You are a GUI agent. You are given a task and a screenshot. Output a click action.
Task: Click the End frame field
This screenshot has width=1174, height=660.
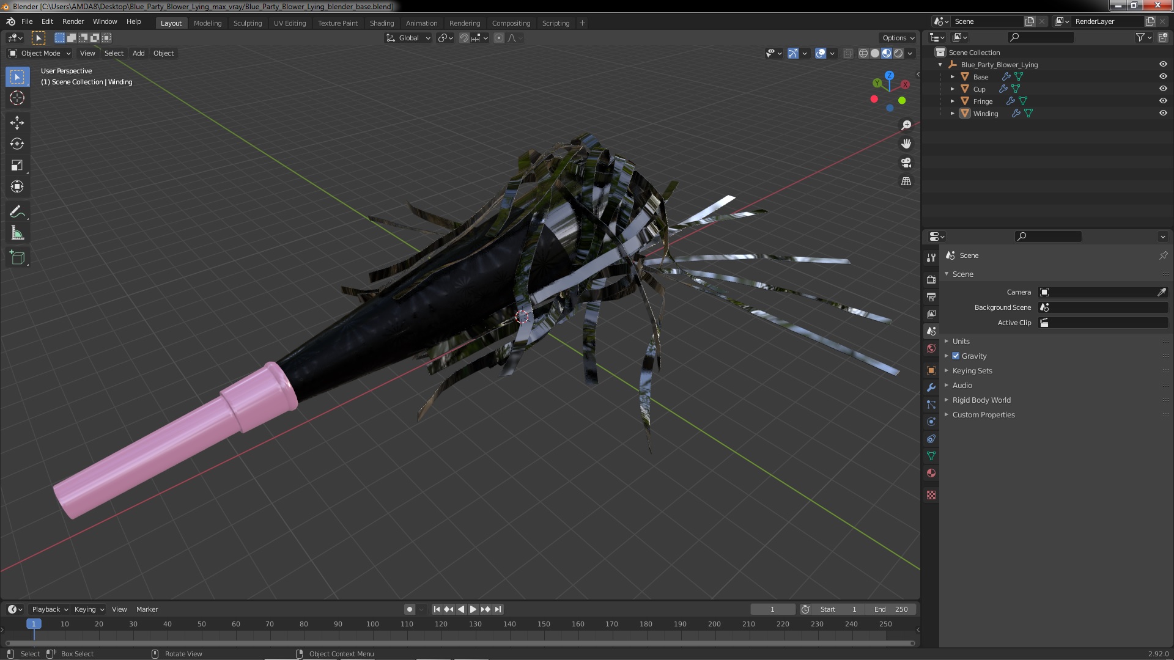point(891,609)
